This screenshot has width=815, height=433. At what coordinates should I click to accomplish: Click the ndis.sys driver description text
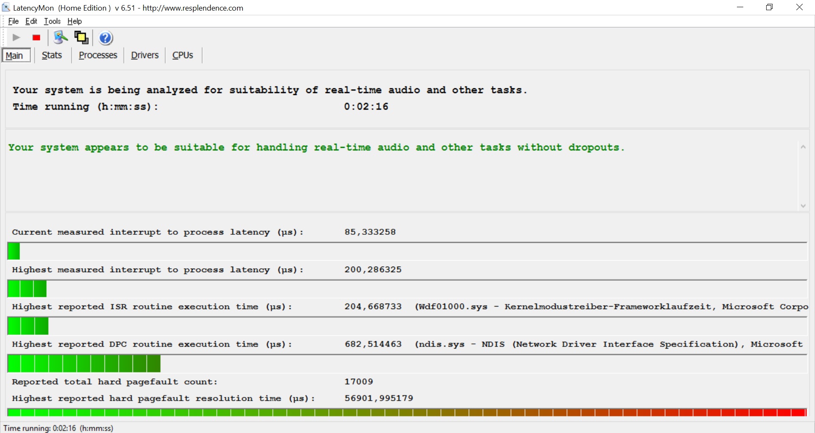[609, 344]
